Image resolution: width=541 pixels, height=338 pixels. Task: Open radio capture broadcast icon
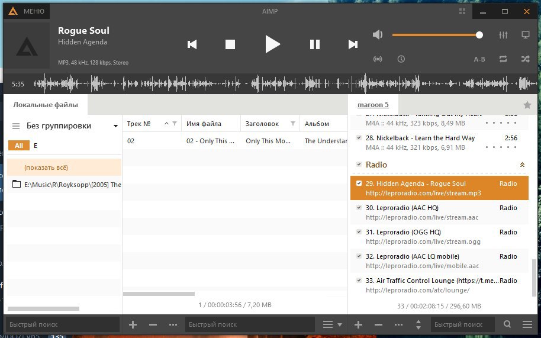(378, 59)
